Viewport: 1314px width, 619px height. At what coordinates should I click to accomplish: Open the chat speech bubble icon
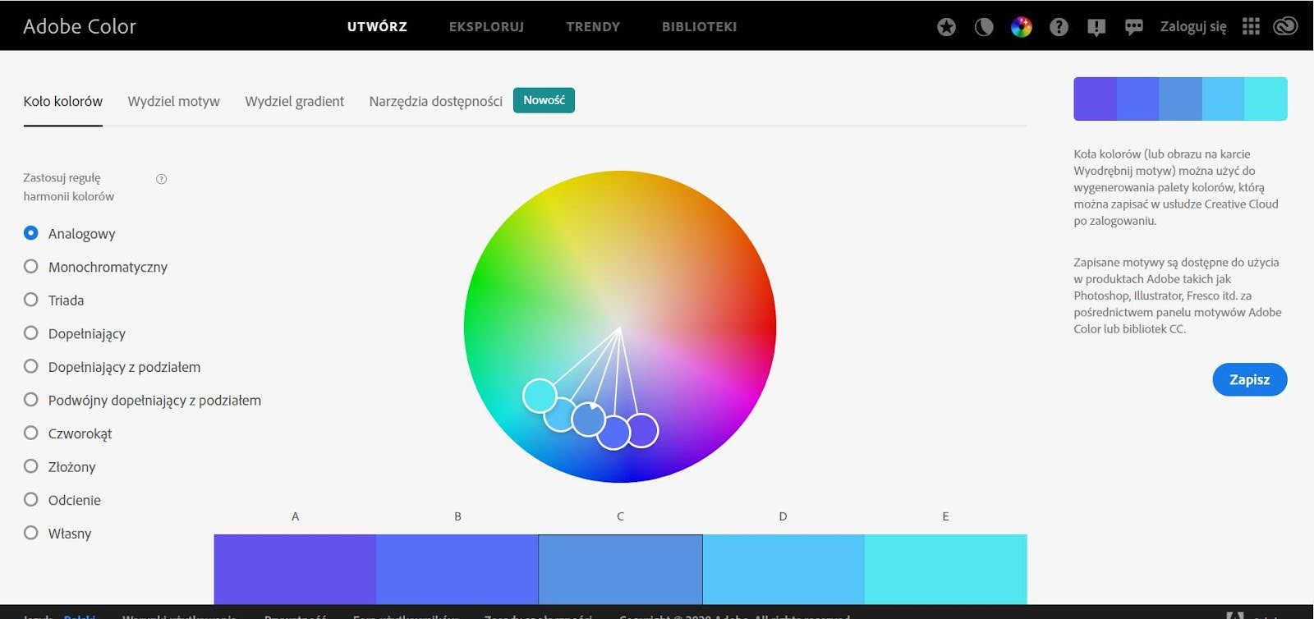pyautogui.click(x=1134, y=27)
